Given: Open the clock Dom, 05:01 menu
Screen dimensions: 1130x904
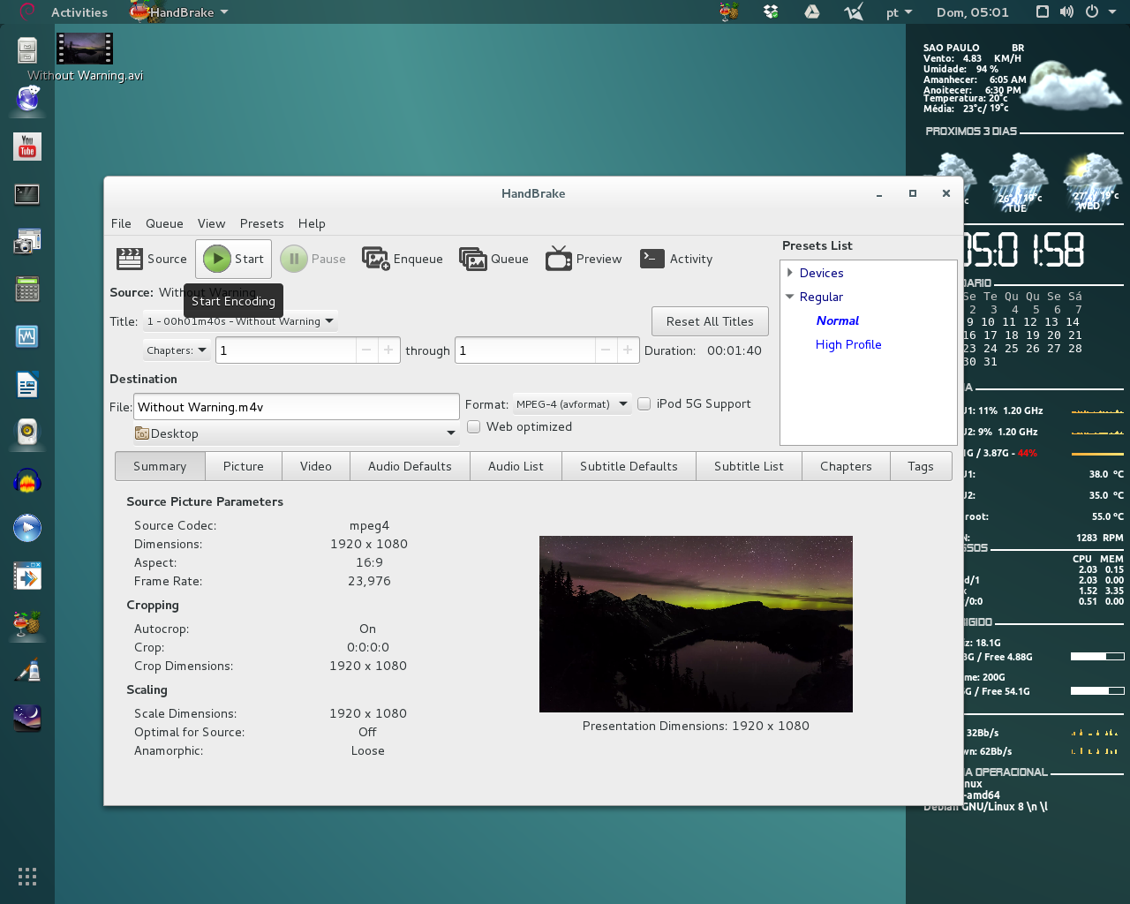Looking at the screenshot, I should click(972, 11).
